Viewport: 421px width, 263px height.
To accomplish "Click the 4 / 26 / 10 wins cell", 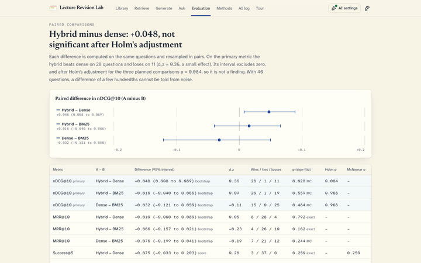I will click(x=265, y=229).
